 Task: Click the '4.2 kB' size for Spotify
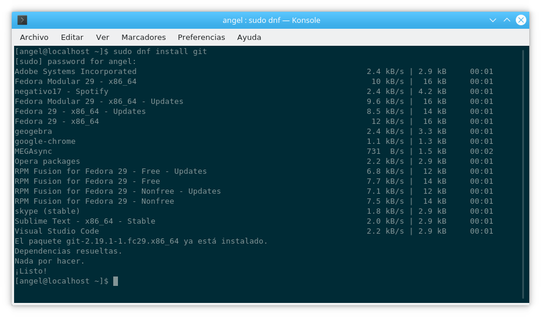pyautogui.click(x=432, y=92)
